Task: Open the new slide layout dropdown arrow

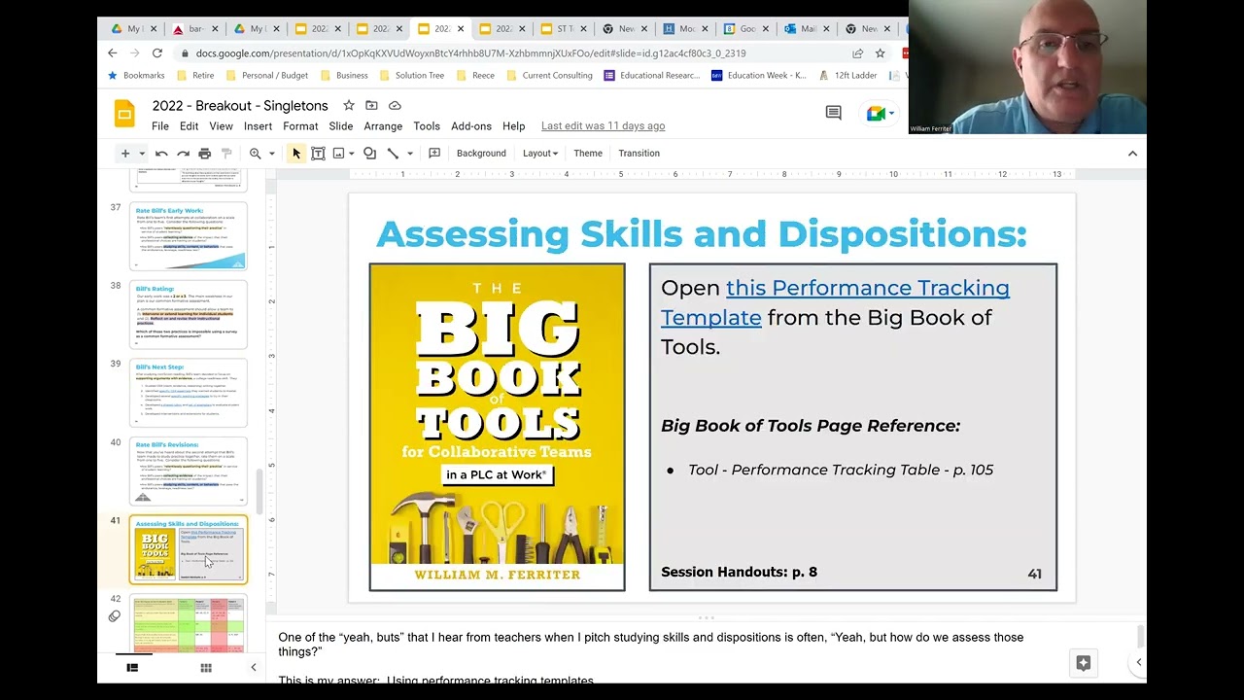Action: 142,154
